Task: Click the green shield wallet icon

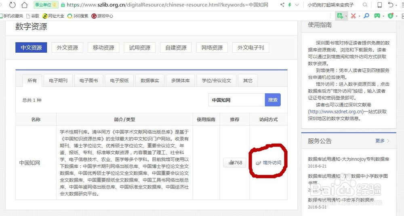Action: click(x=391, y=16)
